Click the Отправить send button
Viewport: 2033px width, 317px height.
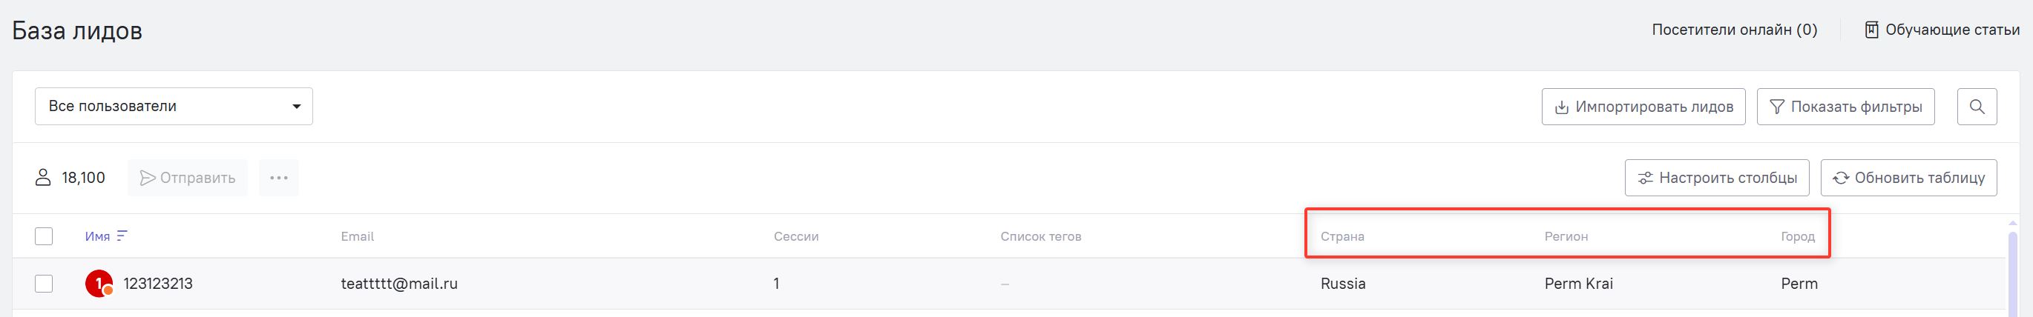pos(187,178)
